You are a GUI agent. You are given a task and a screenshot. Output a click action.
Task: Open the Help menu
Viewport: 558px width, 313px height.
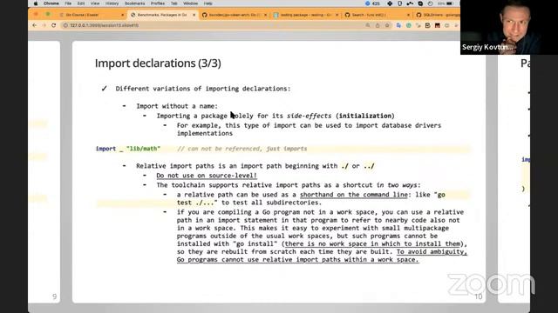point(208,3)
